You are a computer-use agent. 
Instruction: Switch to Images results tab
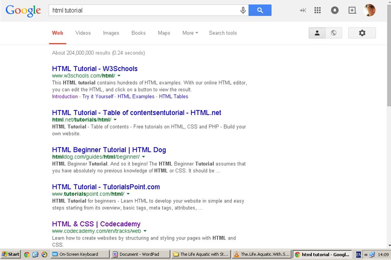click(111, 33)
